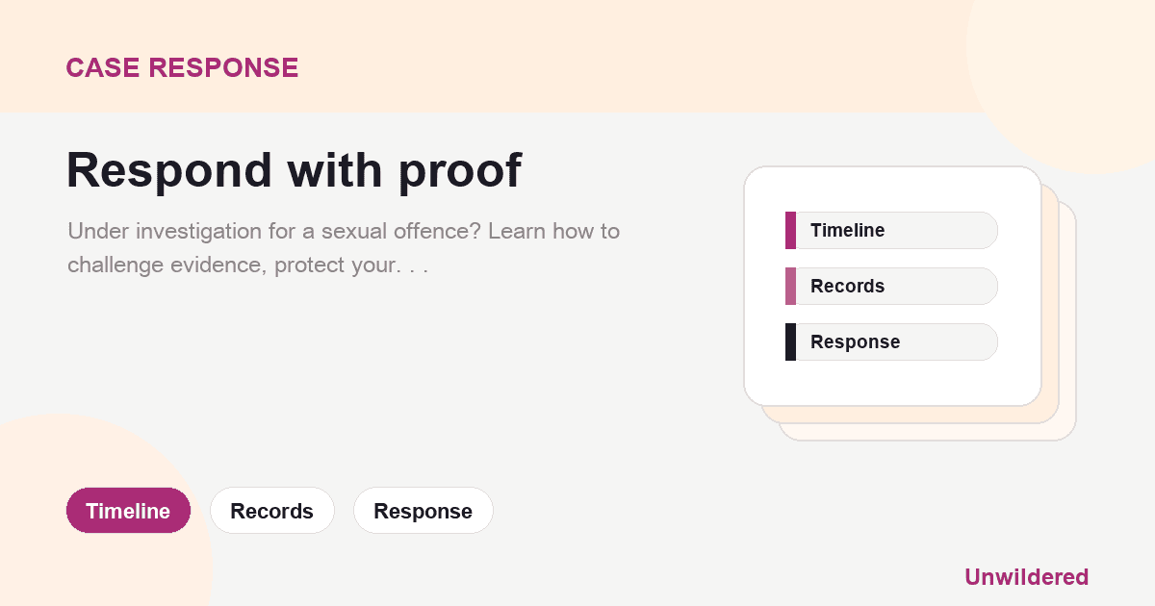Viewport: 1155px width, 606px height.
Task: Click the CASE RESPONSE category label
Action: 182,67
